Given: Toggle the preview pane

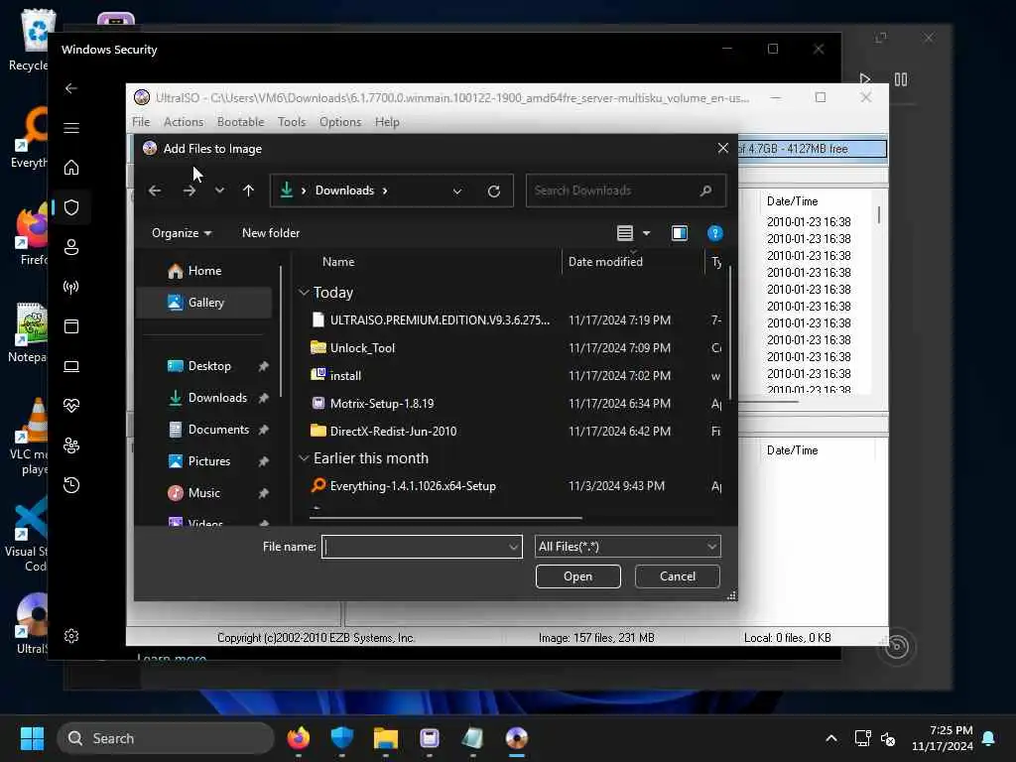Looking at the screenshot, I should [679, 233].
